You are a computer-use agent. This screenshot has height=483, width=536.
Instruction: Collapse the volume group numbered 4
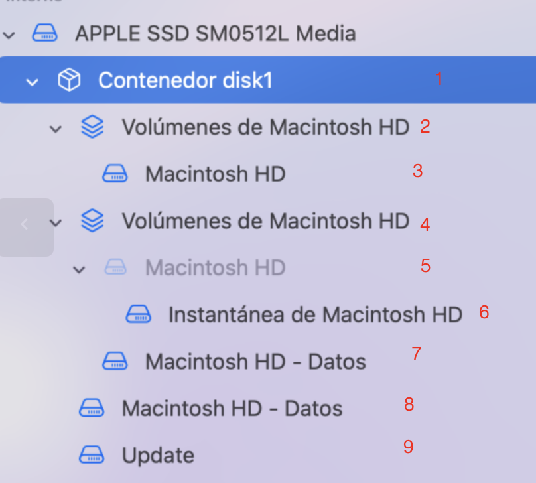56,222
